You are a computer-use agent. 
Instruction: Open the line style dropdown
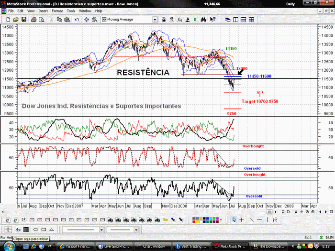(x=101, y=229)
